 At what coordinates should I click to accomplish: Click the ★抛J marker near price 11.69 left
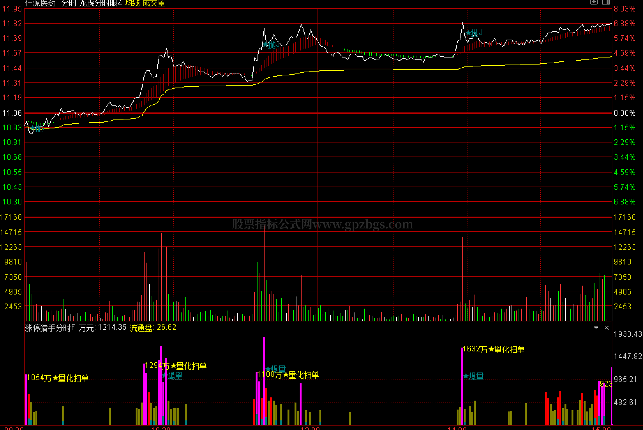point(272,44)
